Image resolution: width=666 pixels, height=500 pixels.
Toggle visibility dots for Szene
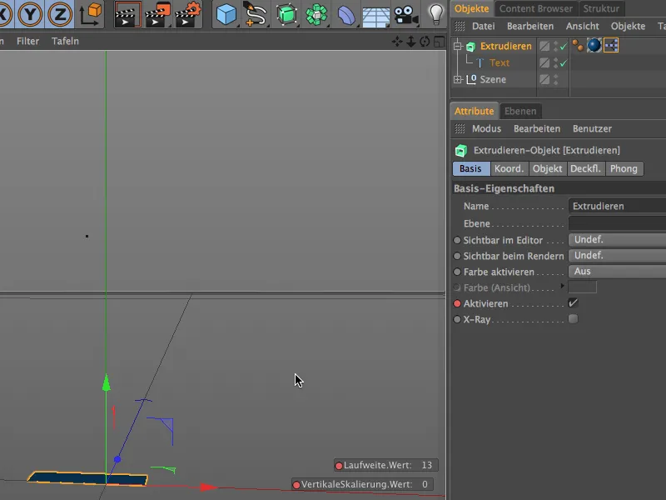pos(555,79)
